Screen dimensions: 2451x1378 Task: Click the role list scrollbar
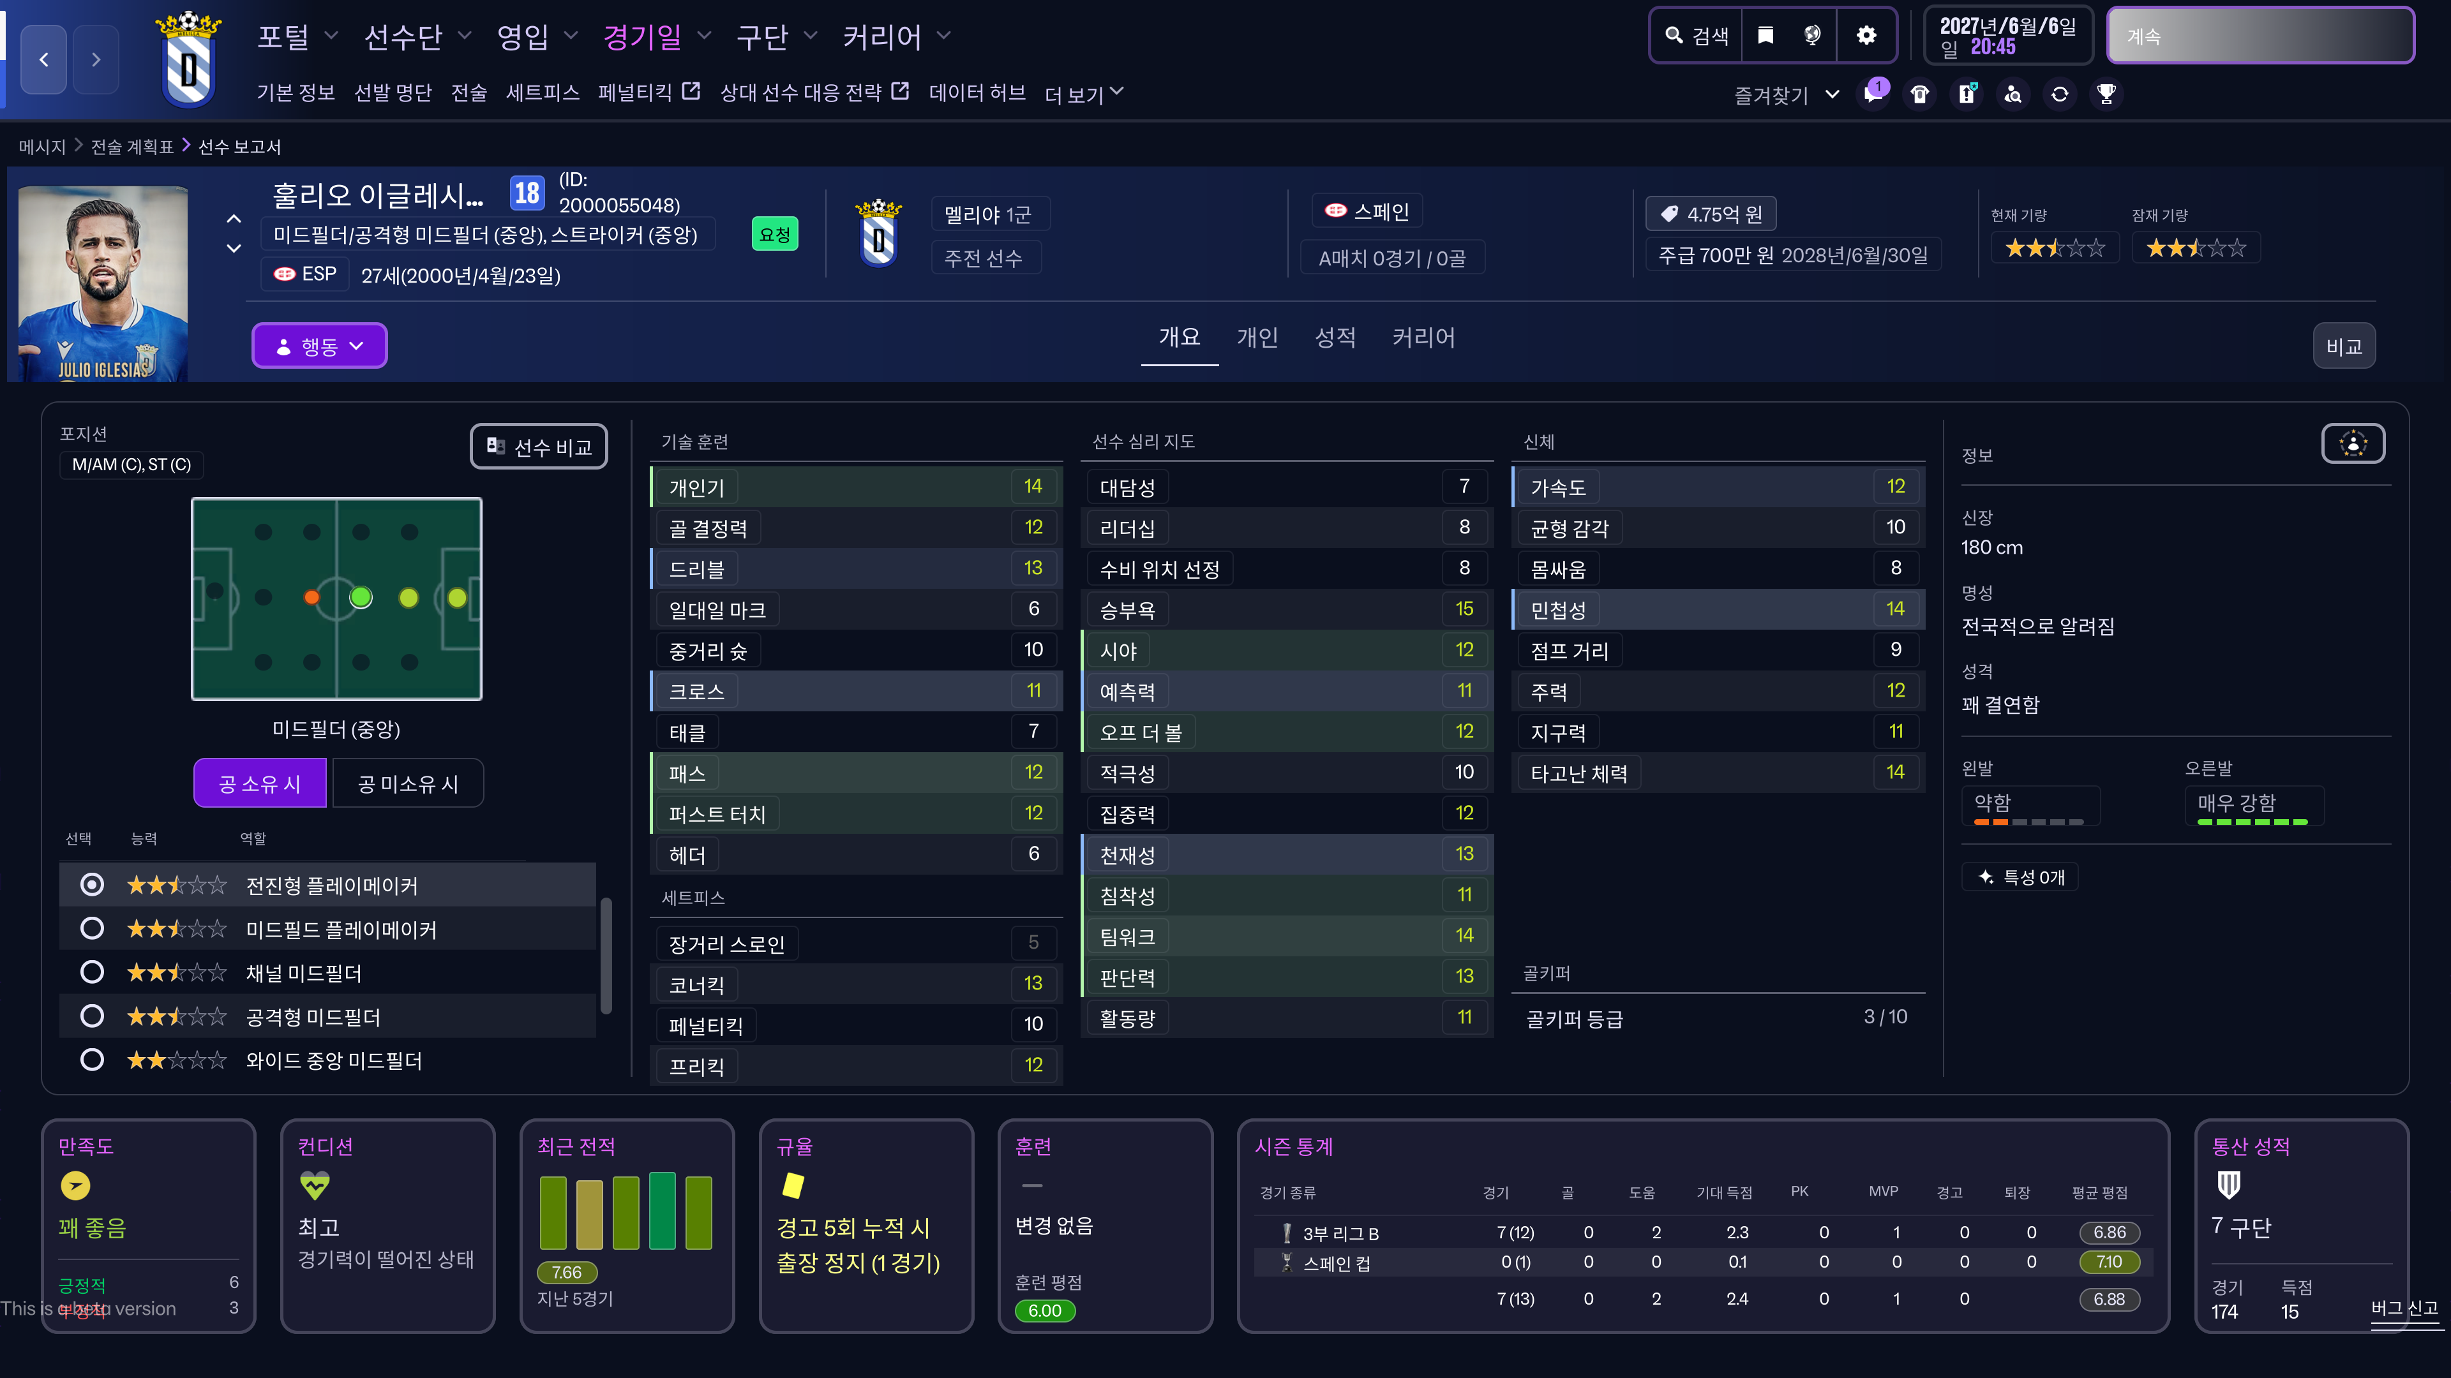point(606,956)
